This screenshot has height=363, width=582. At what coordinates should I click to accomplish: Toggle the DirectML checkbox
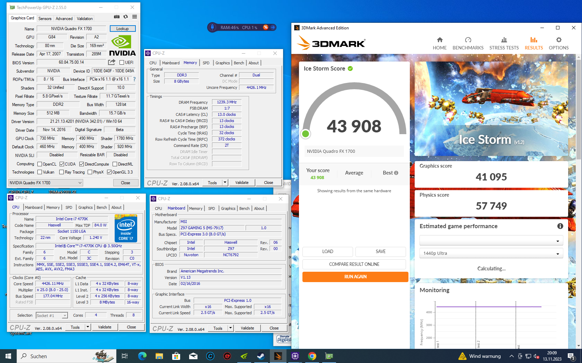115,164
